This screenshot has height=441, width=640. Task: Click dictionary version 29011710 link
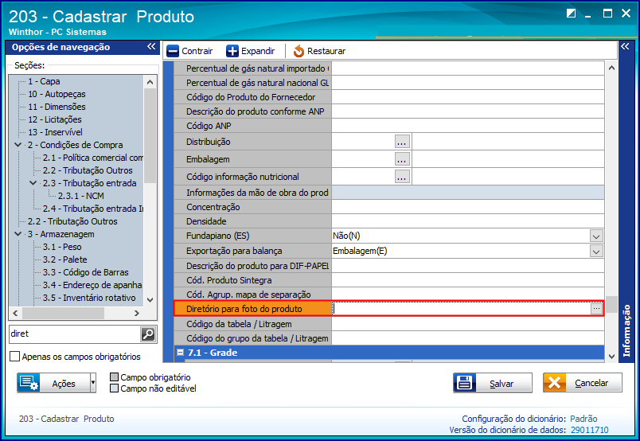tap(589, 430)
